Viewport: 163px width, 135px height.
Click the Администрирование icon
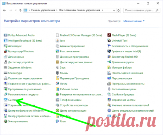tap(57, 46)
